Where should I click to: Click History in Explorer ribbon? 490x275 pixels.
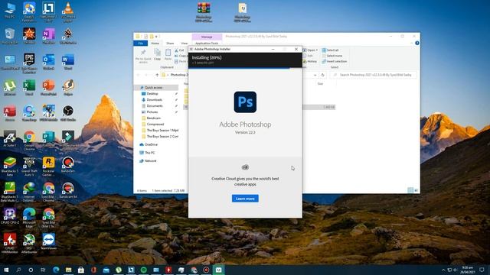310,61
